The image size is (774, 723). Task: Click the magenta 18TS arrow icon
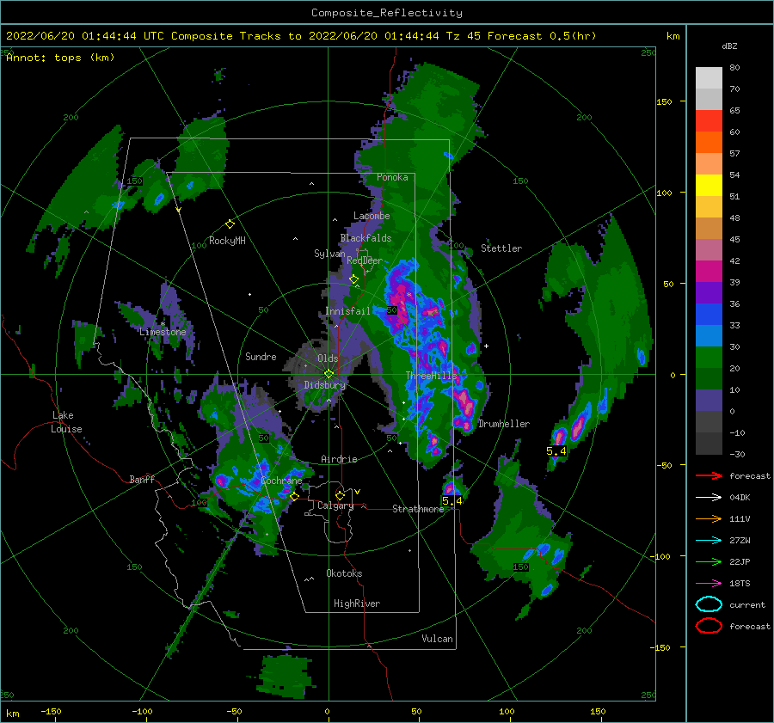709,584
